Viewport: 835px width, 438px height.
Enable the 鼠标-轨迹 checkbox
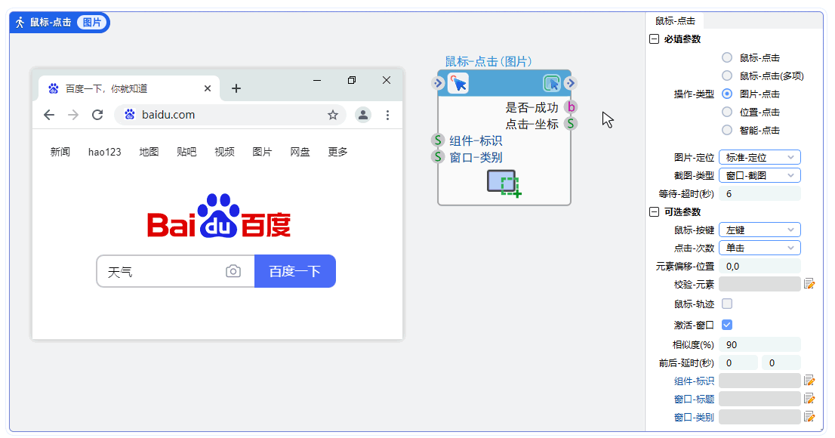pos(726,303)
